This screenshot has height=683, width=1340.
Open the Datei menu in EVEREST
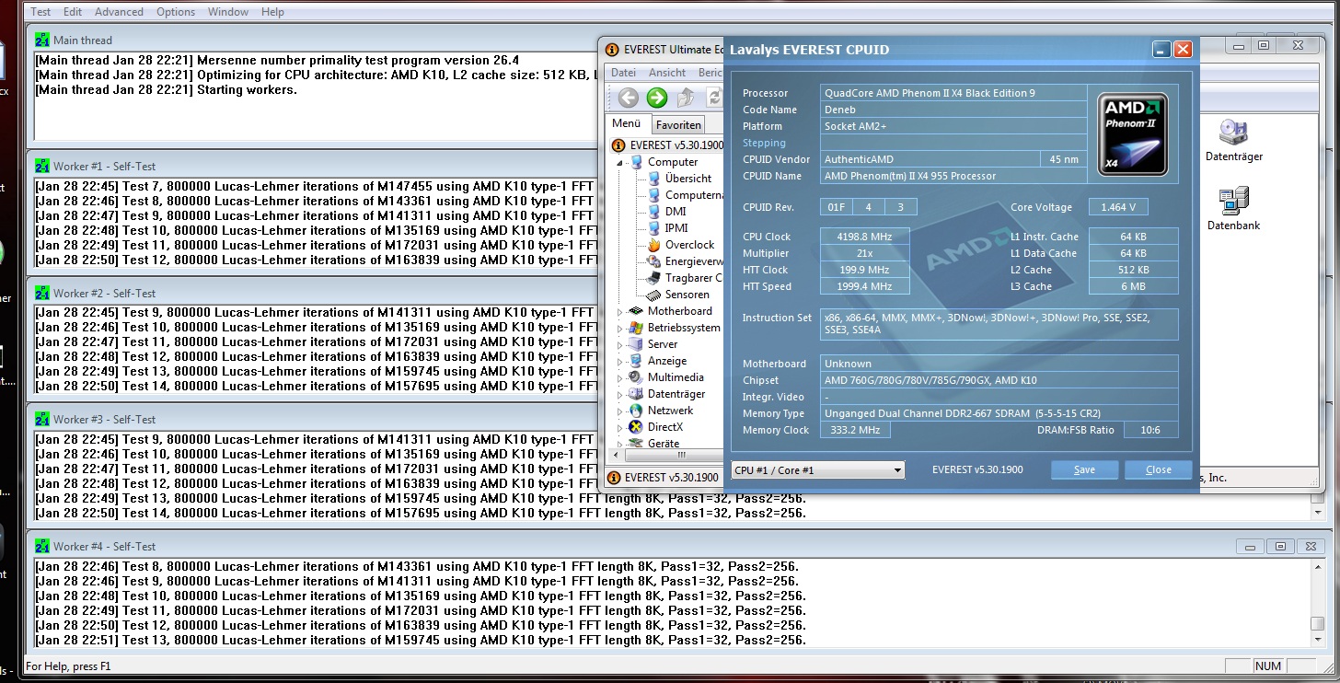pyautogui.click(x=623, y=73)
